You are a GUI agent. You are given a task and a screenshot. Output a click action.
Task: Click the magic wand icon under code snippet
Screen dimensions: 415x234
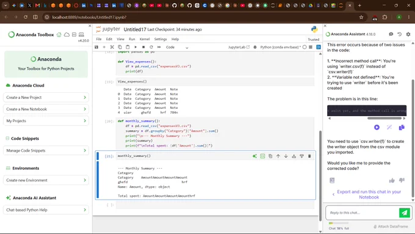(x=389, y=128)
